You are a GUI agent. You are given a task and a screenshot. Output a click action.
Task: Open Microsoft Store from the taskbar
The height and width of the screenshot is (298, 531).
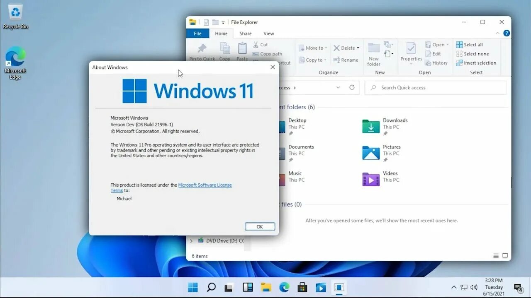tap(302, 287)
